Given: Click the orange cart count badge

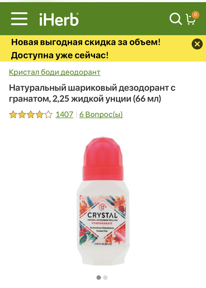Looking at the screenshot, I should (x=196, y=15).
